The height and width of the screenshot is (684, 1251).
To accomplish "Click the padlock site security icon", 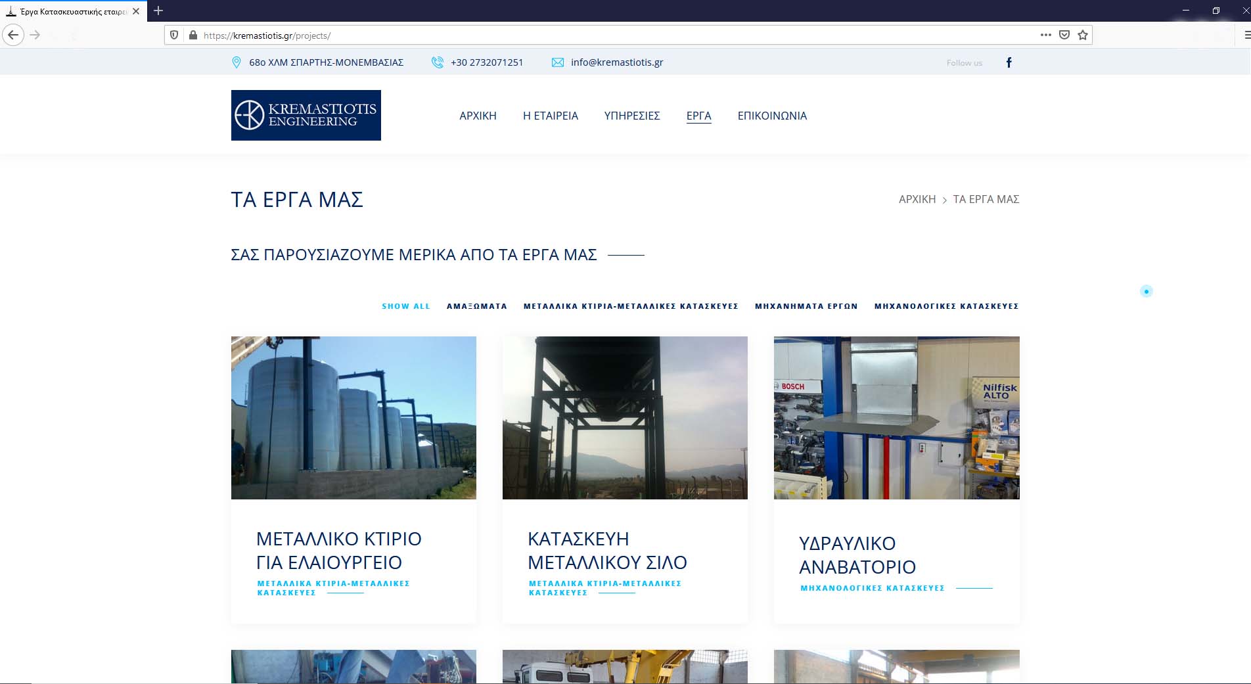I will tap(193, 35).
